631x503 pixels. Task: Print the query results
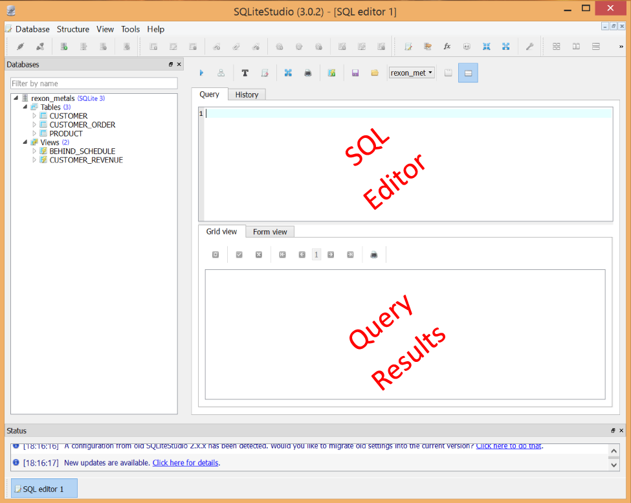pos(374,254)
